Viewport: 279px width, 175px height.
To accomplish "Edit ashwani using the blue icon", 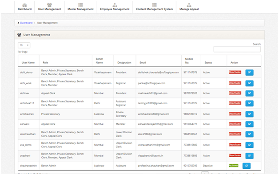I will tap(249, 124).
